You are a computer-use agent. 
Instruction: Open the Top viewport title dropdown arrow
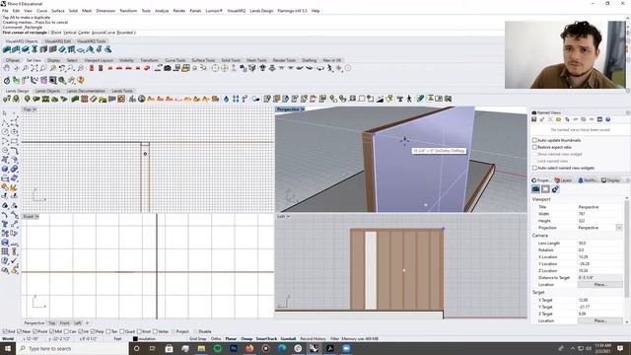pos(35,109)
